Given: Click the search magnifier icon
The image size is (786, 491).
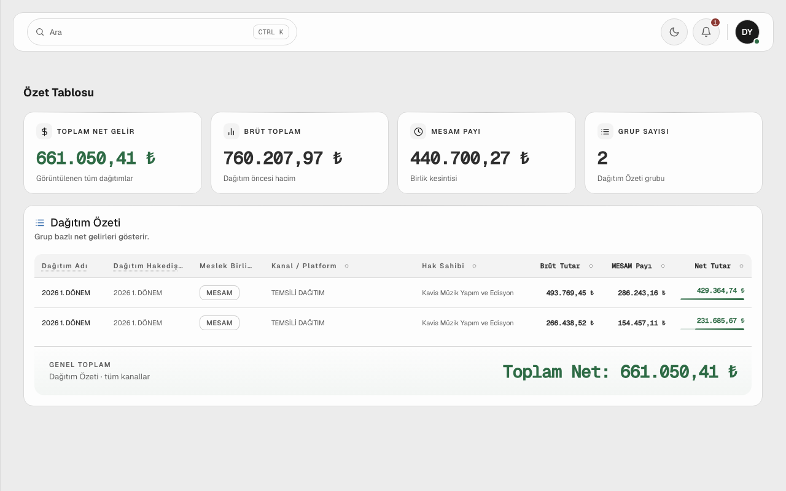Looking at the screenshot, I should pyautogui.click(x=40, y=32).
